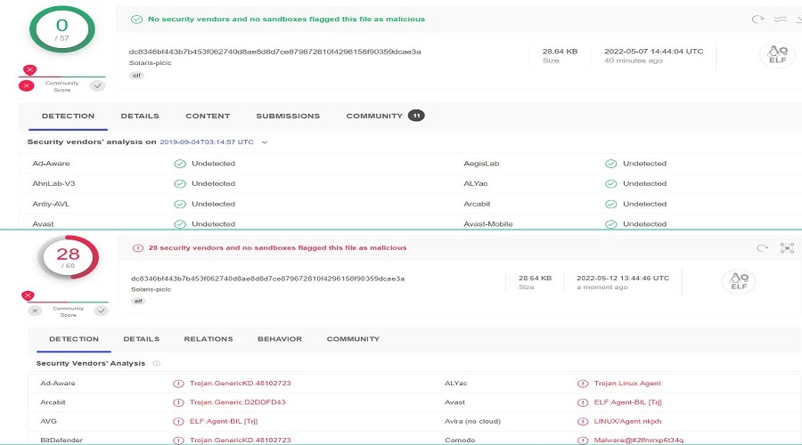The height and width of the screenshot is (445, 802).
Task: Click reanalyze icon in the bottom report
Action: pos(762,248)
